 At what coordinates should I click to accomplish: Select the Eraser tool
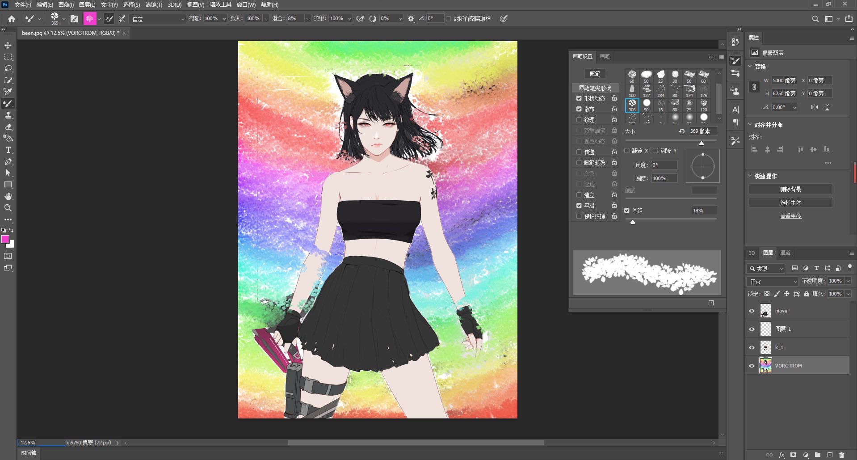(x=8, y=127)
